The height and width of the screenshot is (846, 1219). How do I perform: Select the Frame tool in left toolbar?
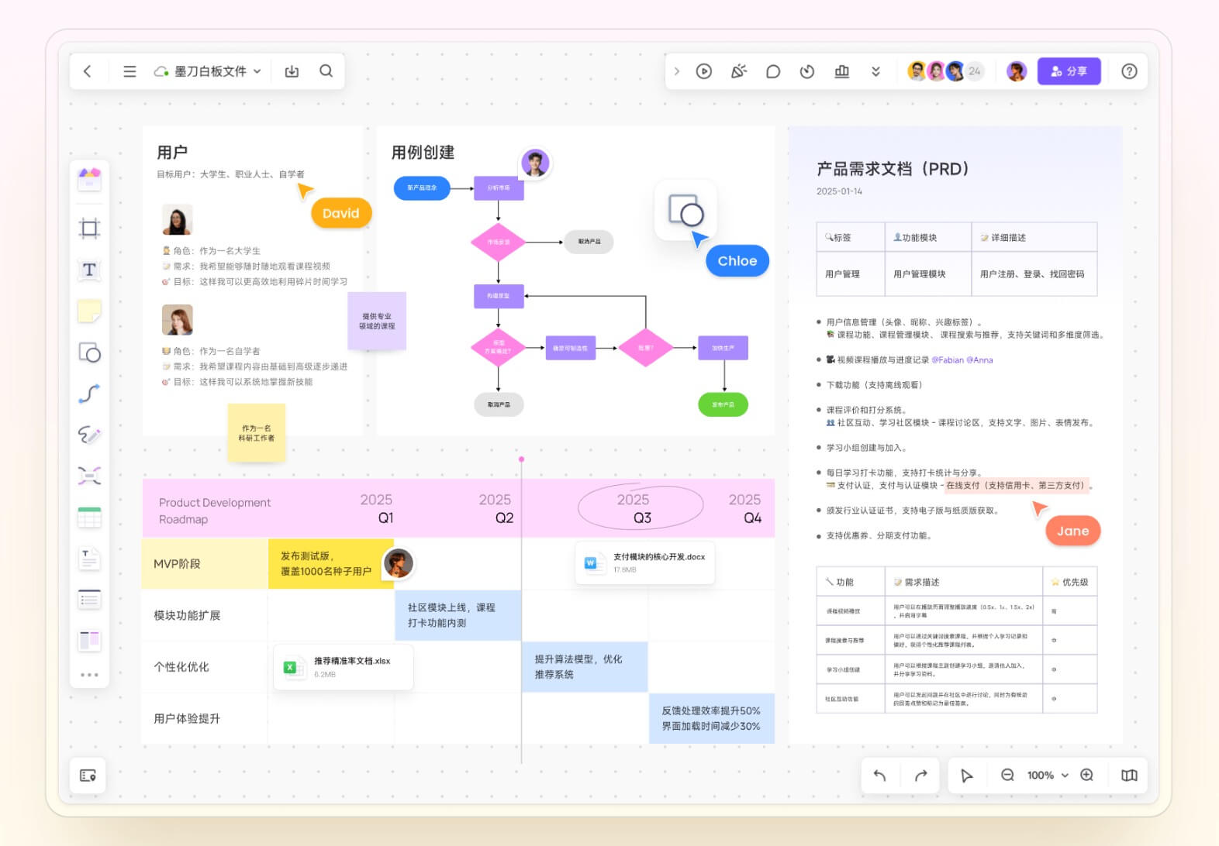(x=89, y=228)
